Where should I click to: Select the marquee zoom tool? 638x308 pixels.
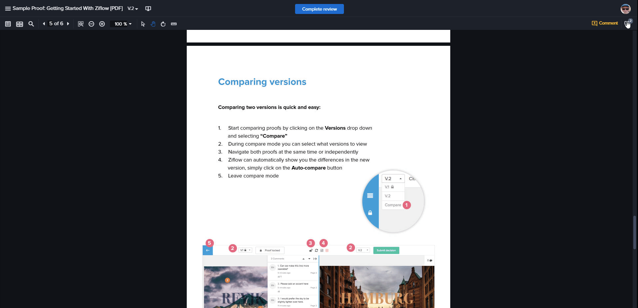80,24
